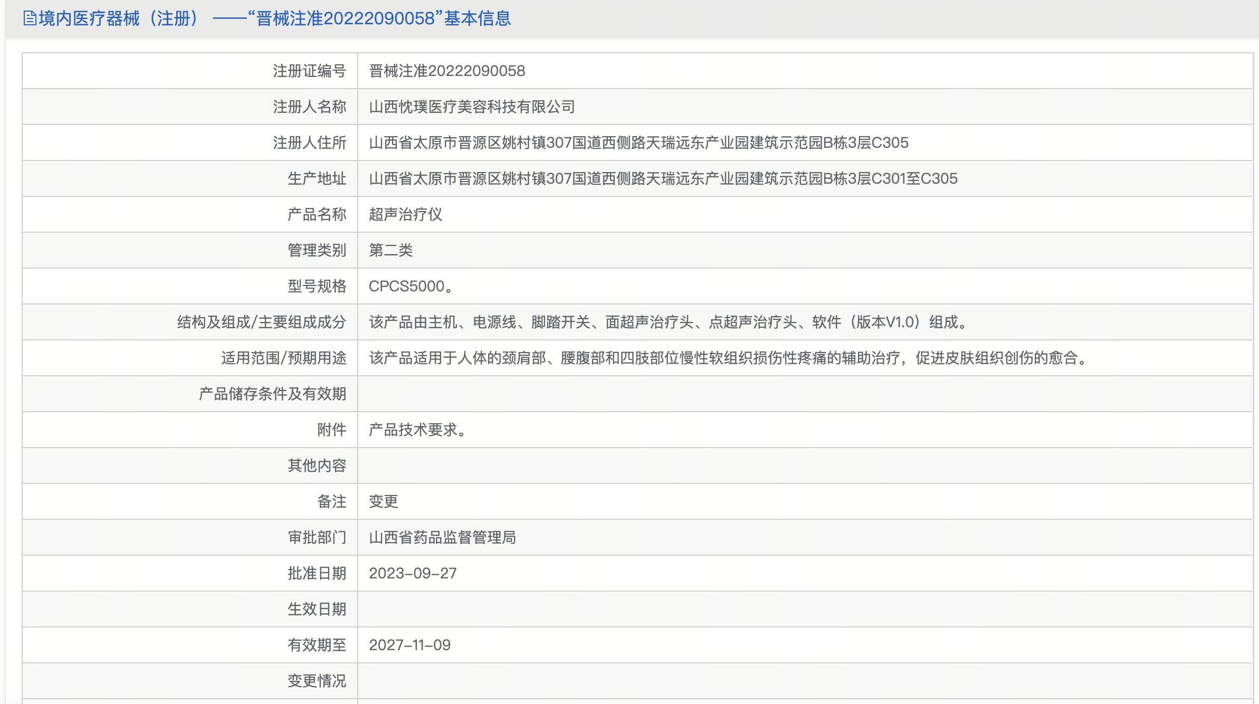Click the label 备注

(331, 501)
